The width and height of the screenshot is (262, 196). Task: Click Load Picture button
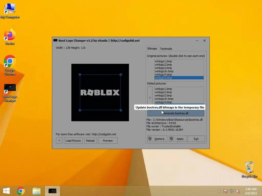click(x=73, y=141)
